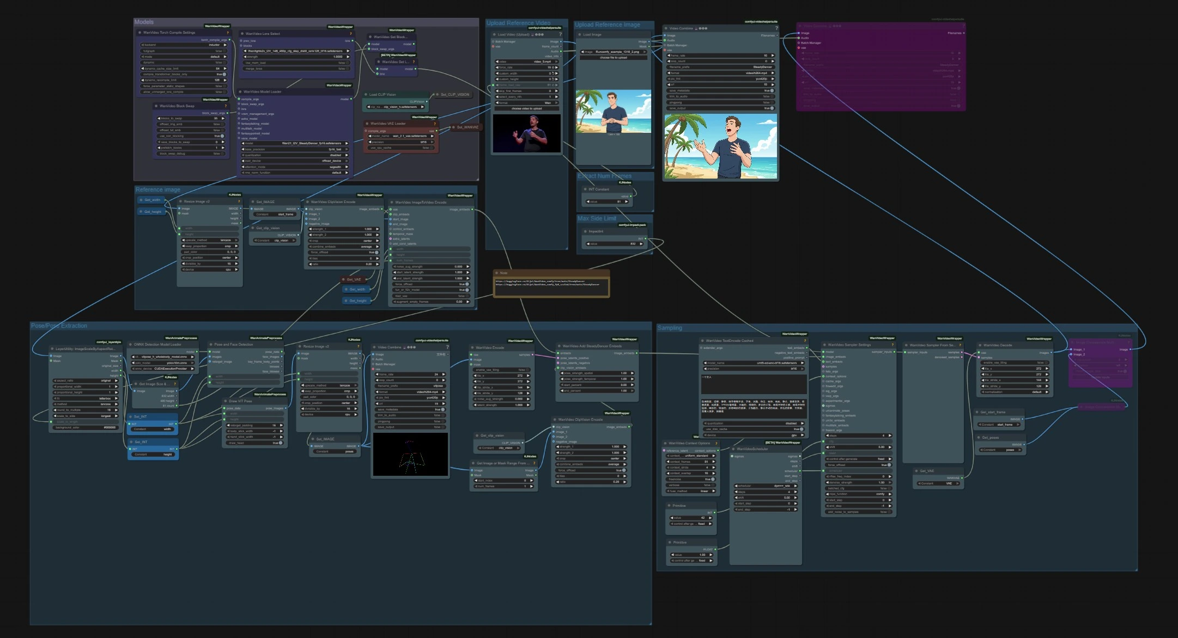Click help icon on WanVideo Sampler Settings
1178x638 pixels.
click(892, 345)
